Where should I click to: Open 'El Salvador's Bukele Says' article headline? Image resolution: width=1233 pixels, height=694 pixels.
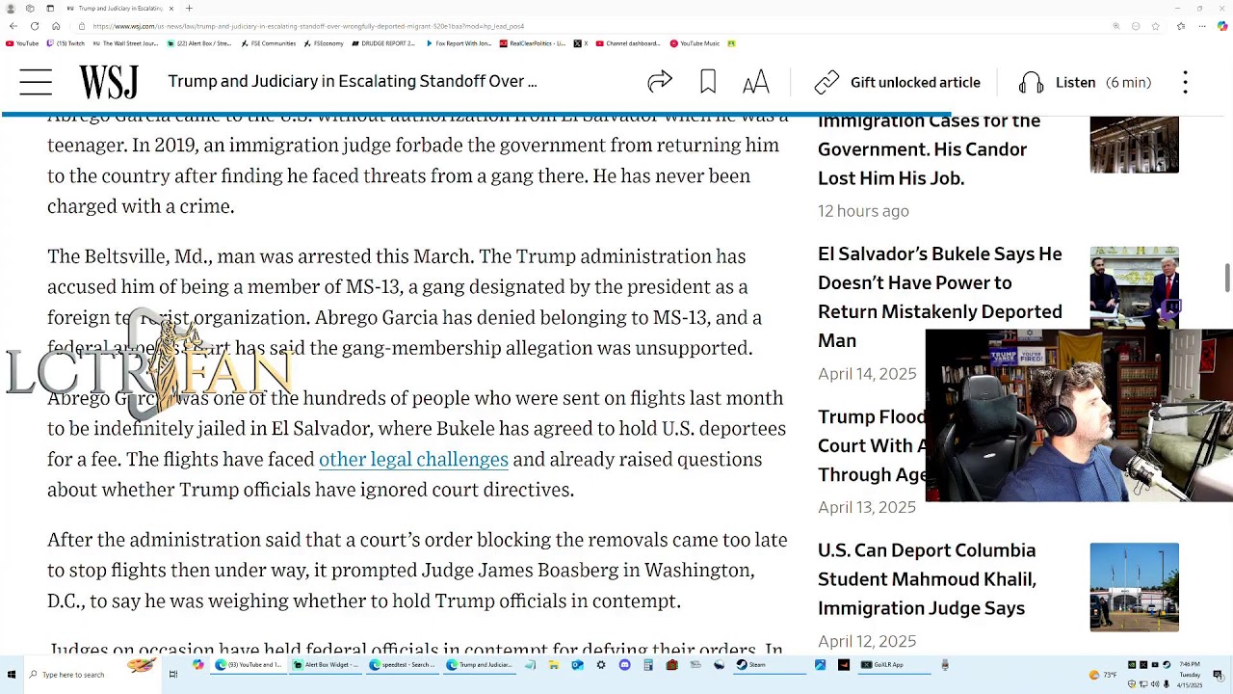pyautogui.click(x=940, y=297)
